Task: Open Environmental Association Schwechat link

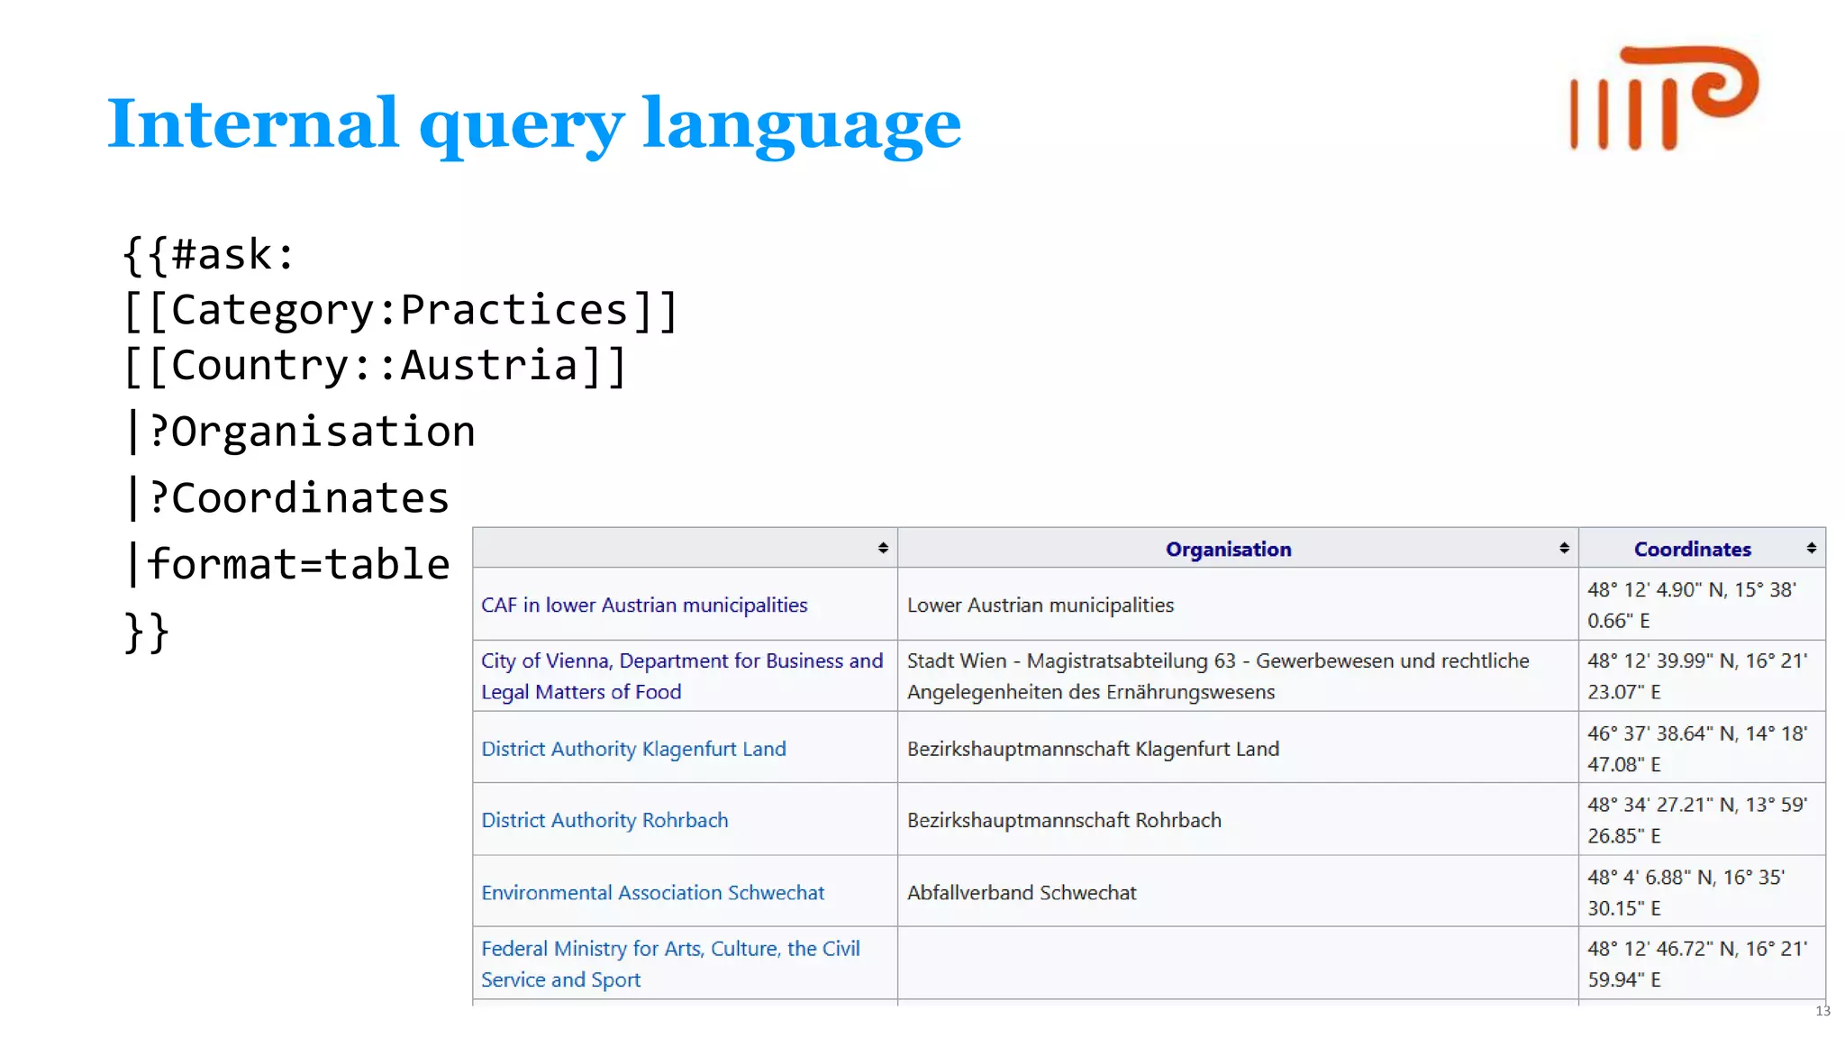Action: pyautogui.click(x=652, y=892)
